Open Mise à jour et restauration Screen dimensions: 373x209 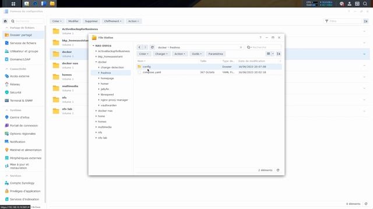[23, 166]
